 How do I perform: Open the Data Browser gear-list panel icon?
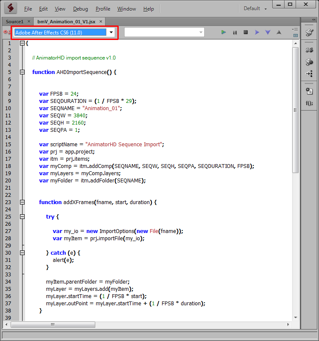pyautogui.click(x=309, y=91)
